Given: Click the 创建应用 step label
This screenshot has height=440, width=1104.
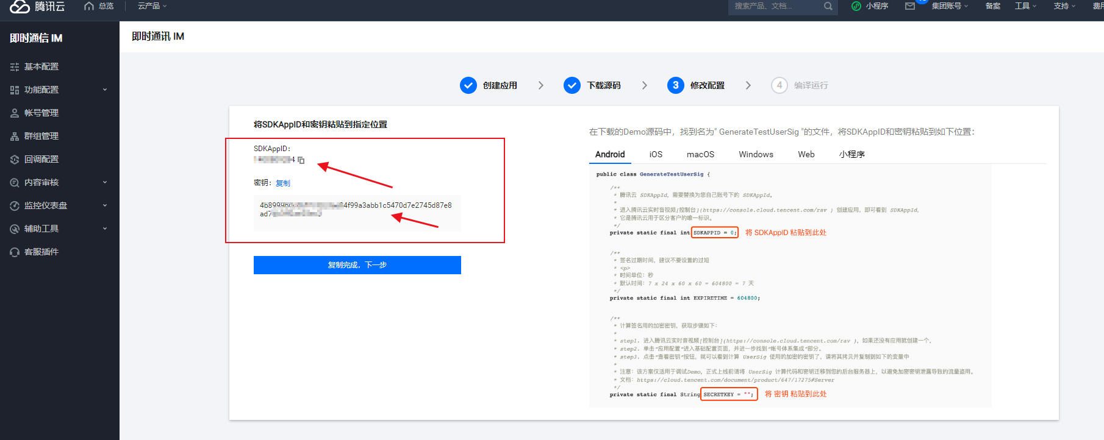Looking at the screenshot, I should pyautogui.click(x=500, y=85).
